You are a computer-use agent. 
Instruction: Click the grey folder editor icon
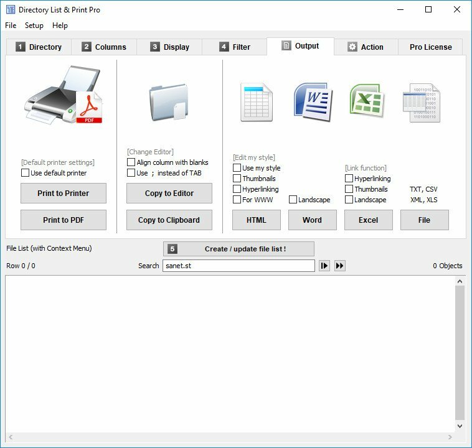[168, 101]
